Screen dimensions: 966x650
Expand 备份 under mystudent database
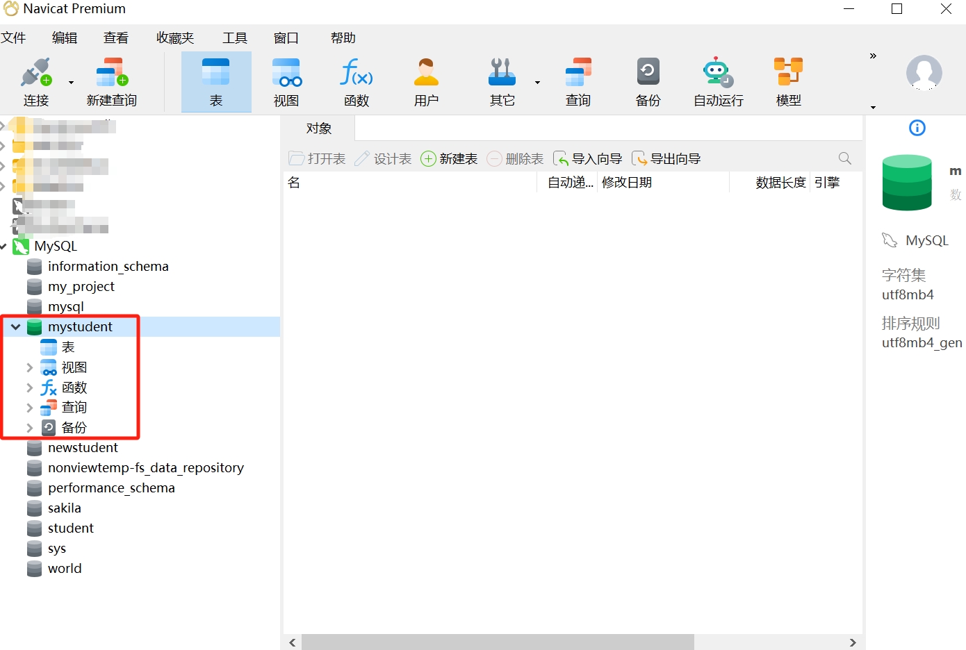pos(29,427)
